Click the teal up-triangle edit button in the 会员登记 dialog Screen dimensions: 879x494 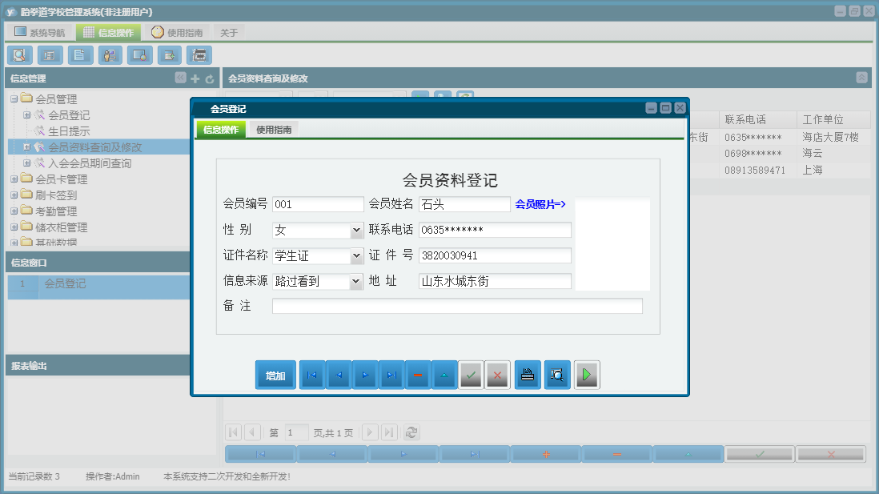444,375
